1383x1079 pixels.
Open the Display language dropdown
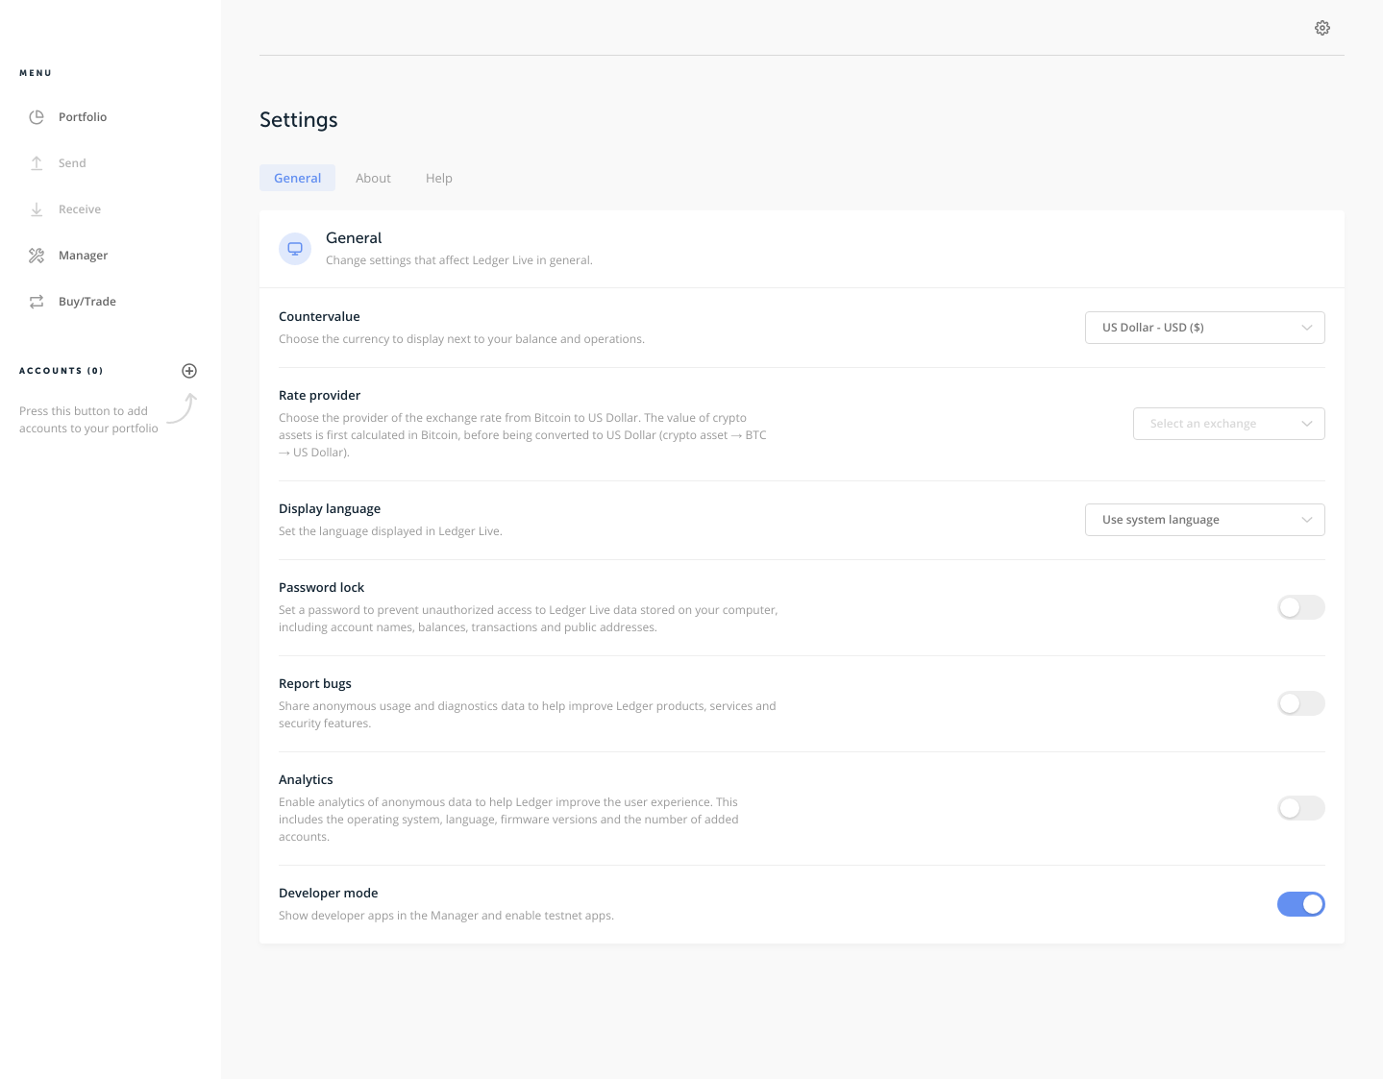point(1205,520)
